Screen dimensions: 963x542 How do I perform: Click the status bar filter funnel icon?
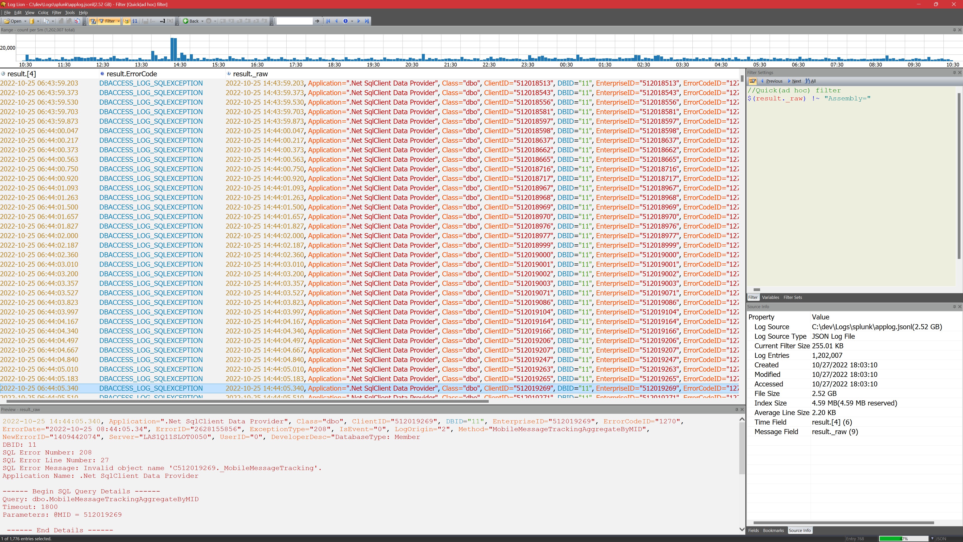(932, 539)
